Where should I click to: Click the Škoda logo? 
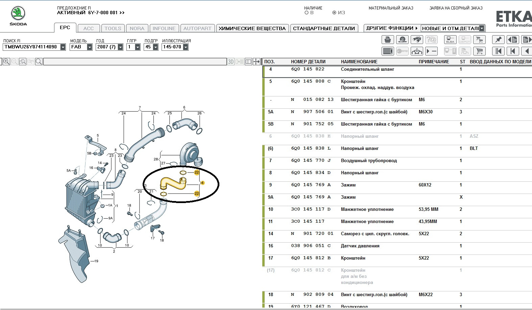(x=18, y=16)
